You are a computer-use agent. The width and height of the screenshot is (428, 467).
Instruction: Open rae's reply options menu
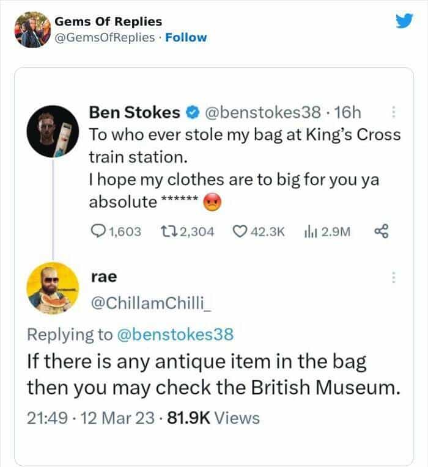393,277
